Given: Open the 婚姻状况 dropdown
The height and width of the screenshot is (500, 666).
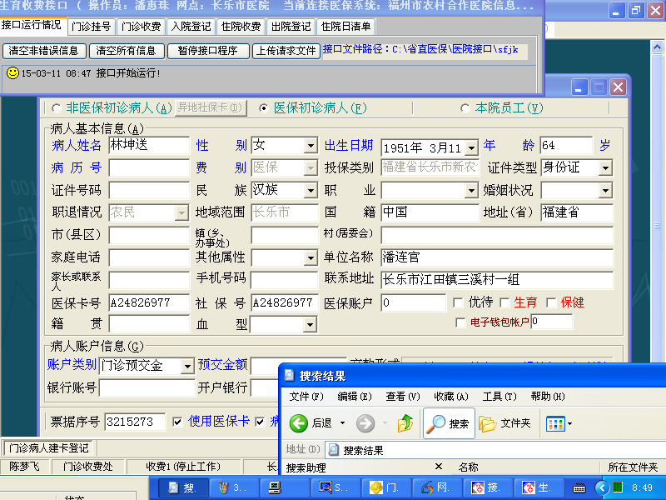Looking at the screenshot, I should (606, 190).
